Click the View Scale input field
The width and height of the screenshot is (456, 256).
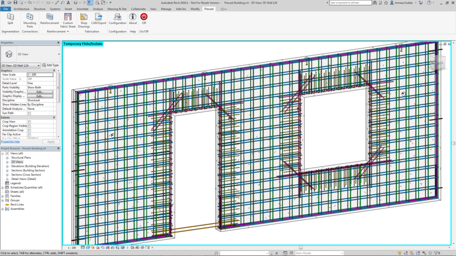coord(40,75)
